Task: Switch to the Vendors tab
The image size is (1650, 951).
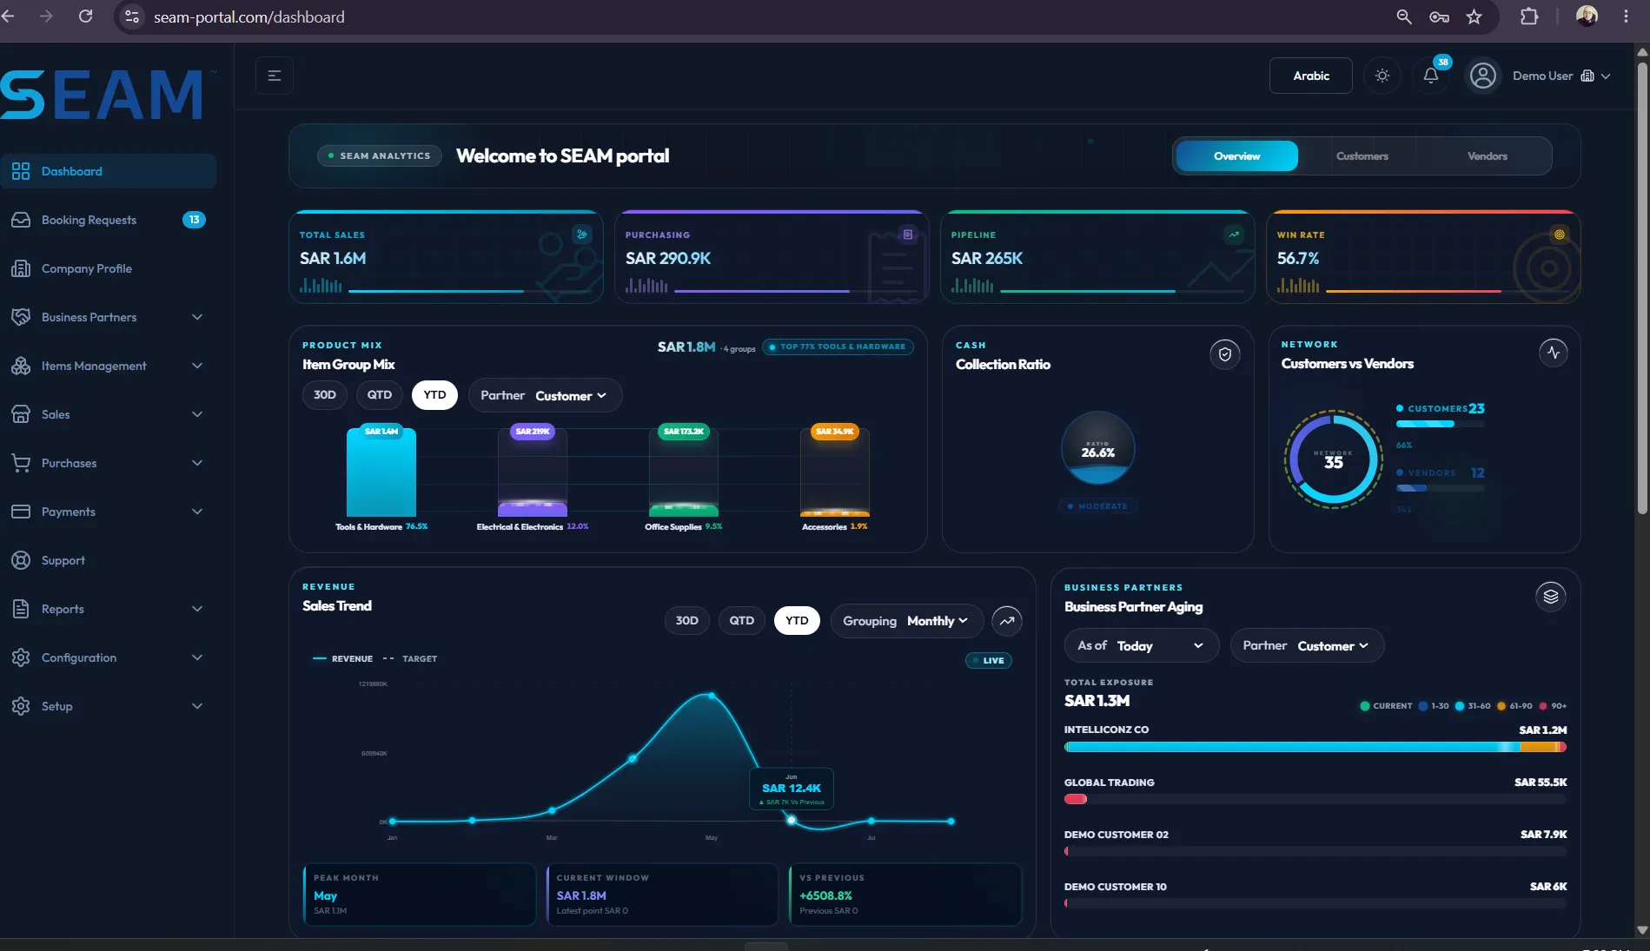Action: [x=1487, y=156]
